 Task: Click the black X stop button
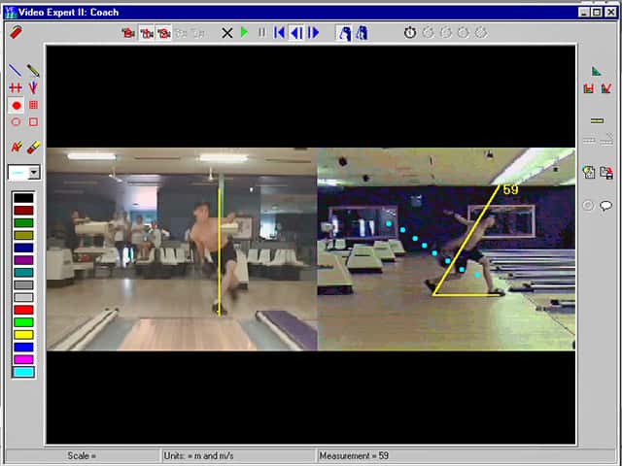pos(226,33)
